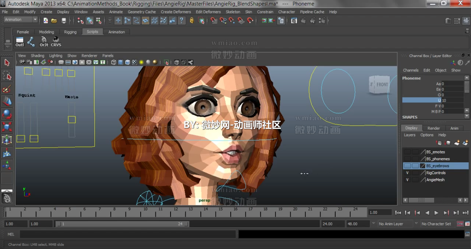This screenshot has width=471, height=249.
Task: Toggle display type box of RigControls layer
Action: tap(415, 173)
